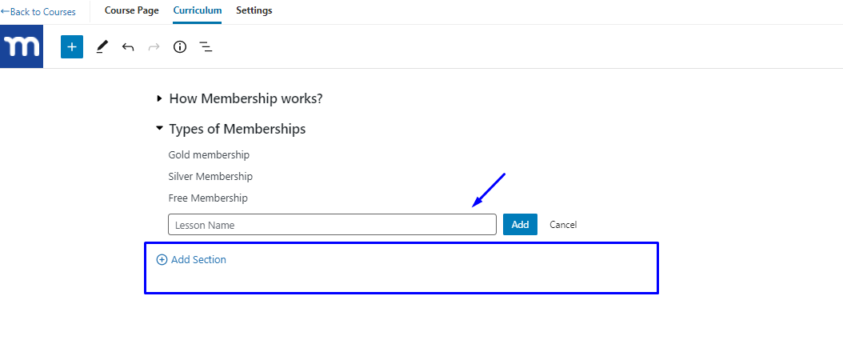The image size is (843, 344).
Task: Click the MemberPress logo icon
Action: pyautogui.click(x=22, y=46)
